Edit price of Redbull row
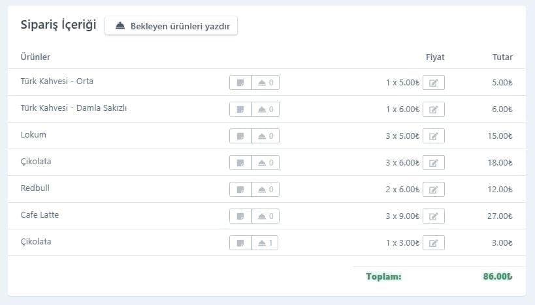This screenshot has width=535, height=305. coord(433,189)
